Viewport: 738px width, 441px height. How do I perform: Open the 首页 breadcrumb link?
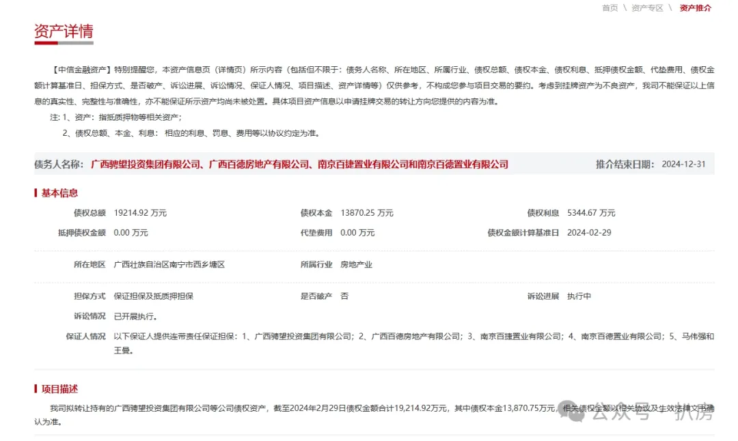(610, 8)
